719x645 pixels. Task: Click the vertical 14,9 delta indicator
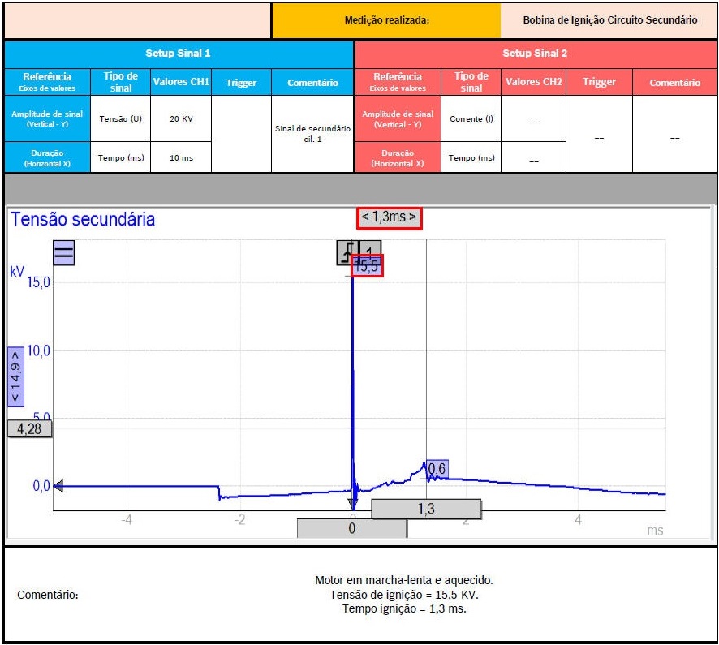click(15, 377)
